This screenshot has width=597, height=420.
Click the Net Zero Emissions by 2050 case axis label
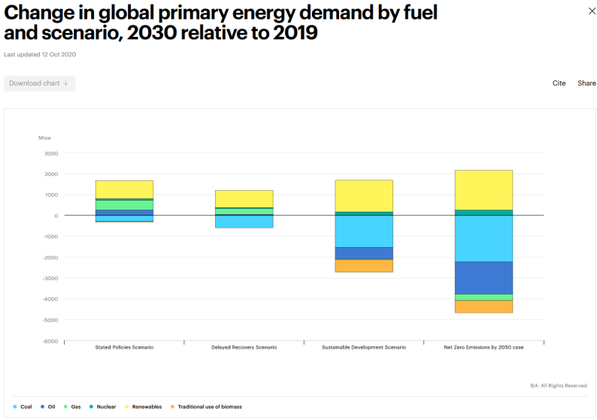click(483, 347)
